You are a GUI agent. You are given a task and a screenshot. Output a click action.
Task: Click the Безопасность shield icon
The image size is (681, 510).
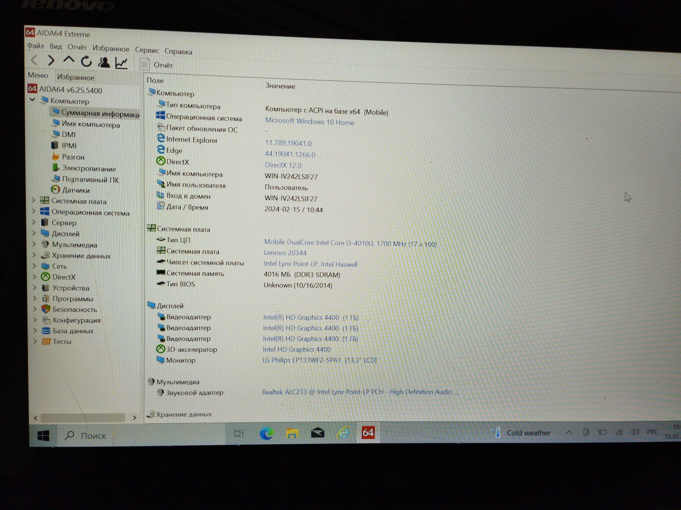(46, 309)
